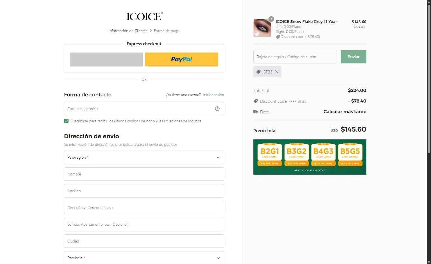Click the Iniciar sesión link
This screenshot has width=431, height=264.
pos(213,95)
